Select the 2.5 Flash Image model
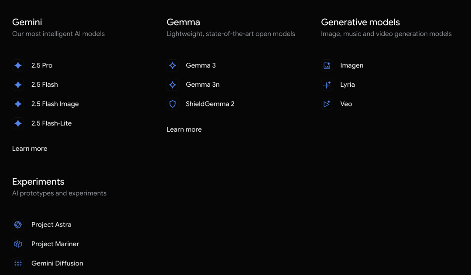 (55, 104)
